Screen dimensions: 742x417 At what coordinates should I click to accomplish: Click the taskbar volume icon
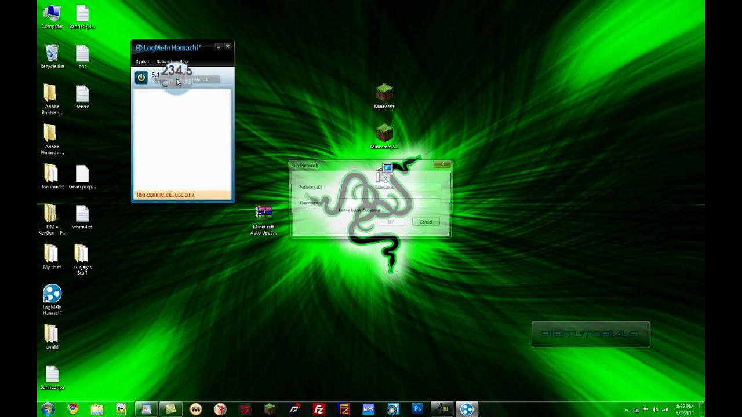(x=655, y=409)
